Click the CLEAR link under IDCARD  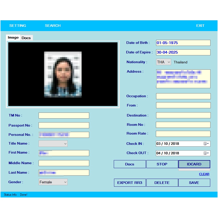204,174
